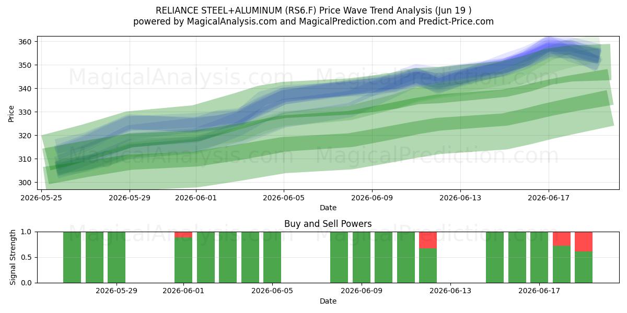
Task: Click the "Date" label below the powers chart
Action: 328,301
